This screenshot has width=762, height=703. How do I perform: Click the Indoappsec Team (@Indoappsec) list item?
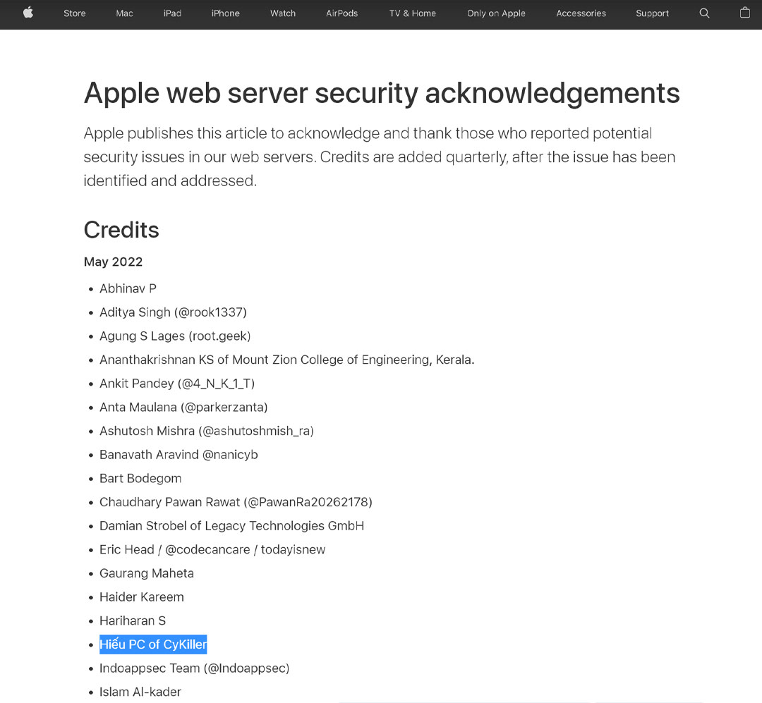195,668
